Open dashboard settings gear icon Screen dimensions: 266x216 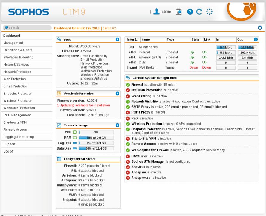point(260,28)
